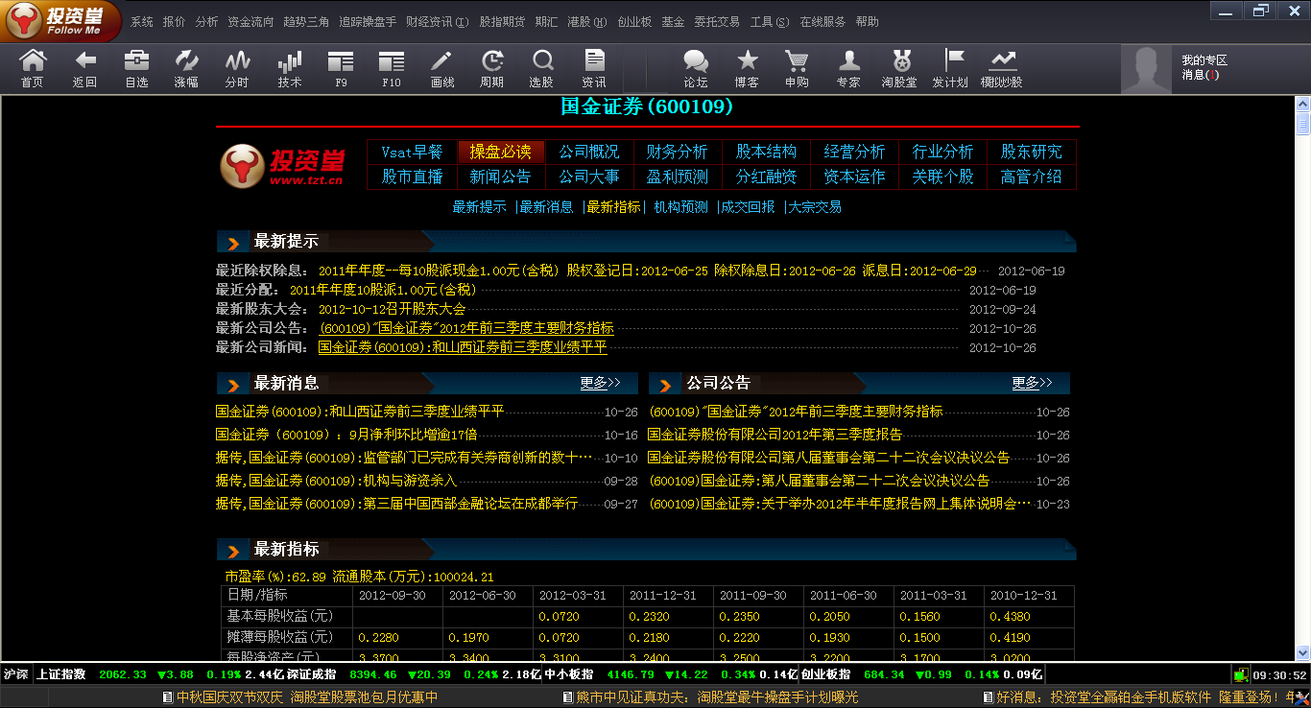The height and width of the screenshot is (708, 1311).
Task: Show 分时 intraday chart icon
Action: click(x=237, y=68)
